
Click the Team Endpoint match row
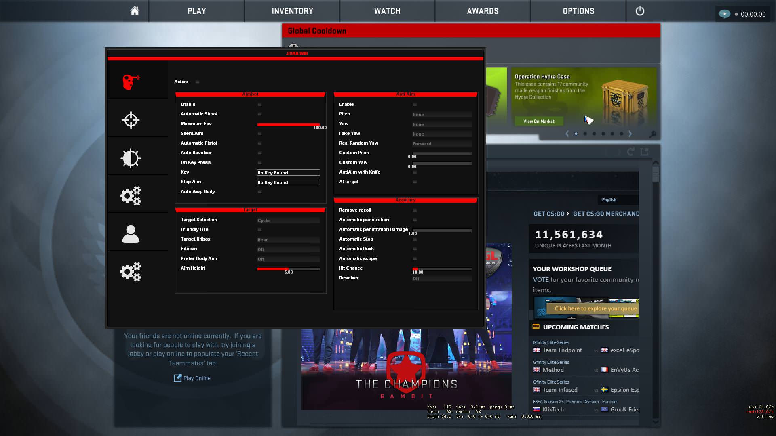point(586,350)
